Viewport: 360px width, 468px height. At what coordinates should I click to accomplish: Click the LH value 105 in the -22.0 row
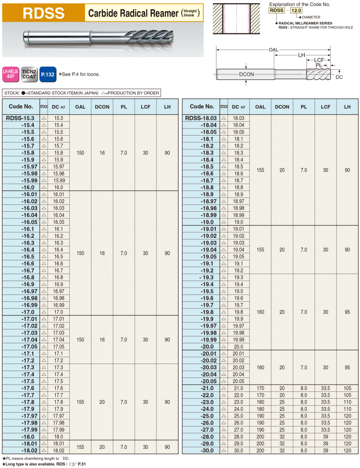point(347,395)
